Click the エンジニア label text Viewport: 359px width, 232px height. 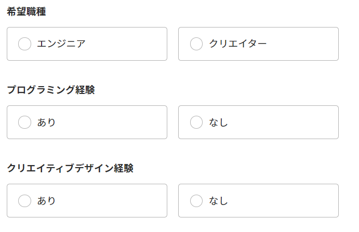click(x=61, y=44)
